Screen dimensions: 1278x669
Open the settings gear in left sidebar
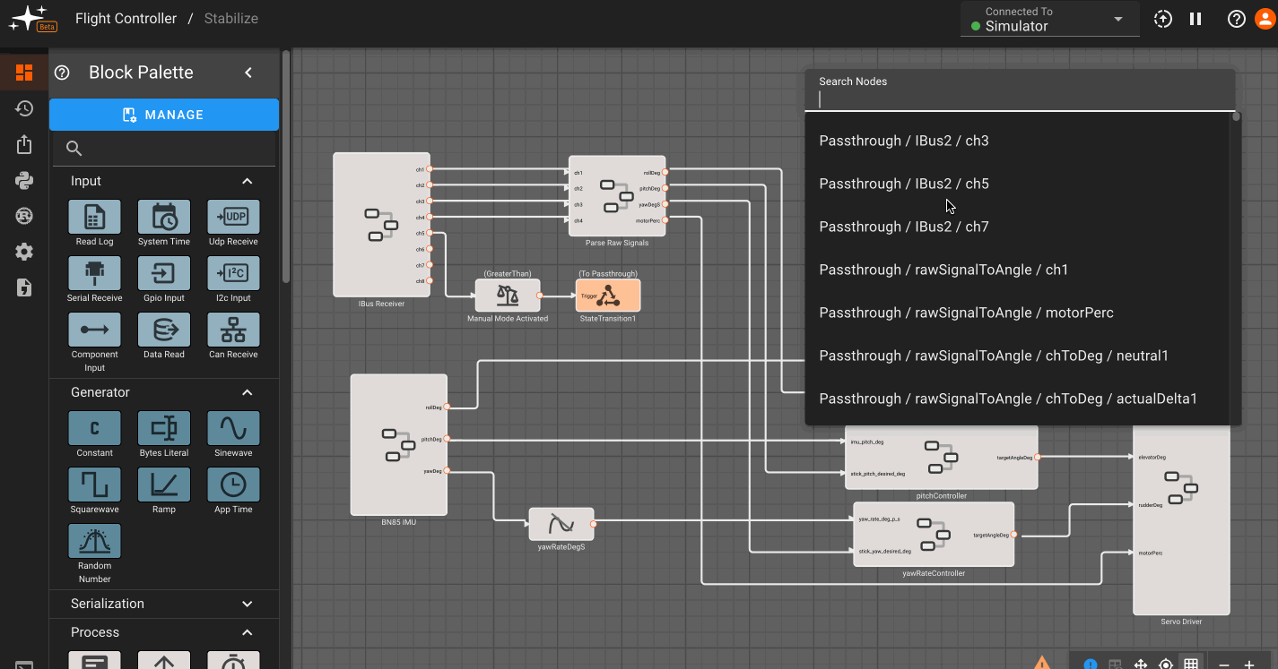24,252
